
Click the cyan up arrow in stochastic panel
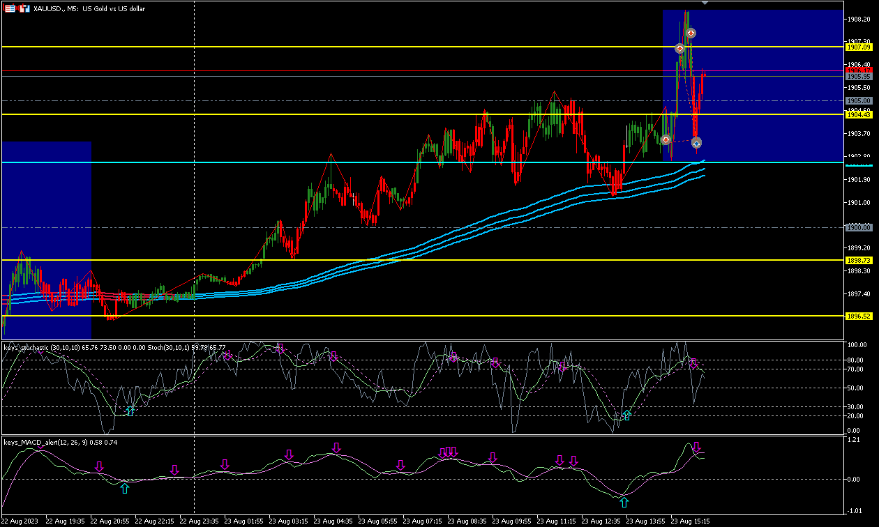(130, 411)
